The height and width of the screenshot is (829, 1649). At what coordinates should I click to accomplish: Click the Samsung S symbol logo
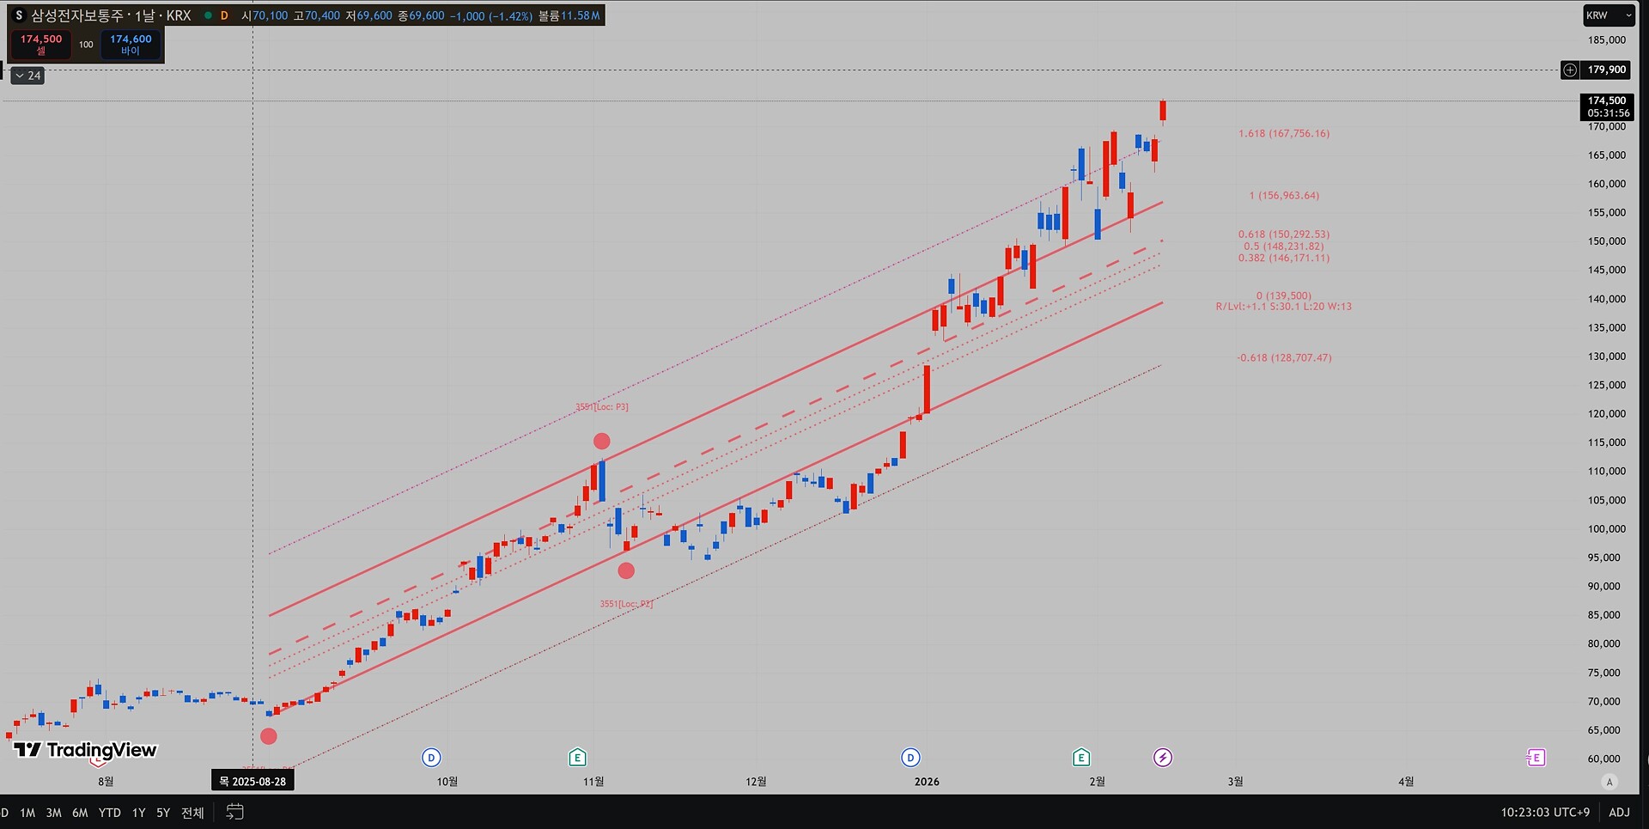tap(19, 15)
